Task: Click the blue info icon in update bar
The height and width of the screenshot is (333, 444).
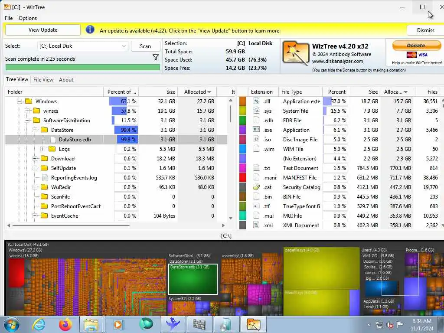Action: [90, 29]
